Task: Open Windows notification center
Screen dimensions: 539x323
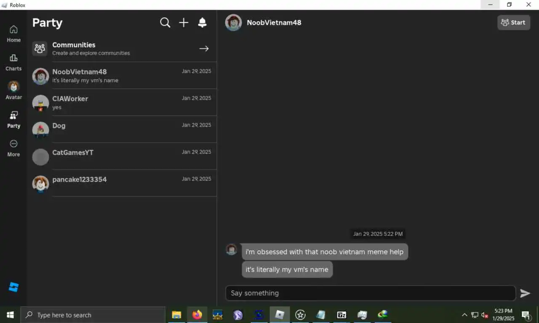Action: pyautogui.click(x=526, y=315)
